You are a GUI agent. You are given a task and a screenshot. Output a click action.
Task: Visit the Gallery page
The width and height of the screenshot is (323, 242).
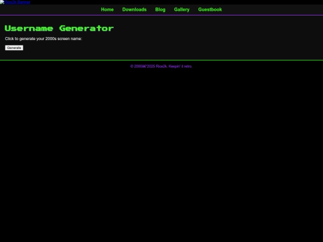[182, 10]
